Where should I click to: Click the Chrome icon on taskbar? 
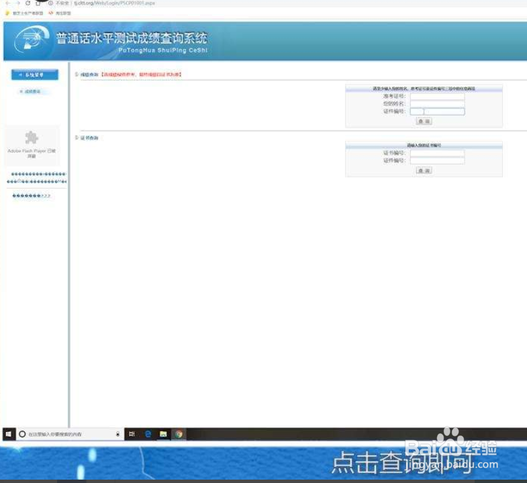179,434
